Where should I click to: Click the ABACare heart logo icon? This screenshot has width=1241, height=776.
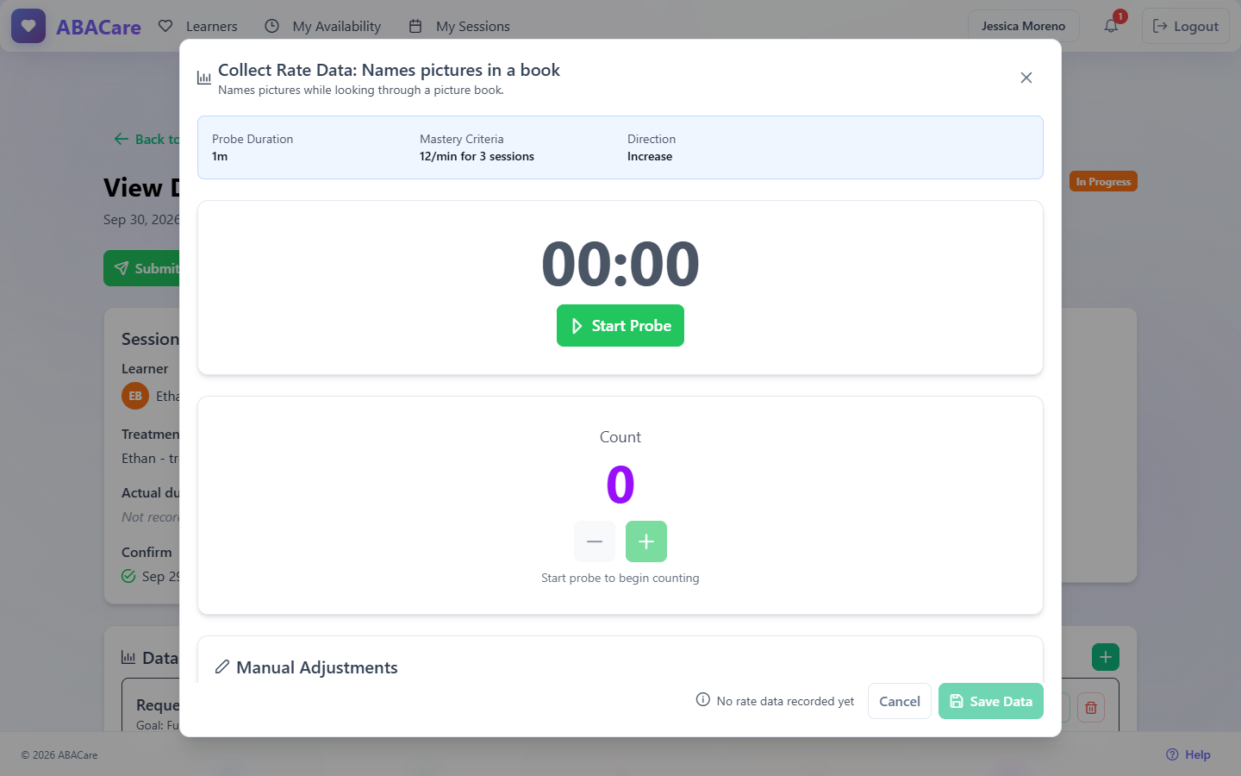point(28,26)
